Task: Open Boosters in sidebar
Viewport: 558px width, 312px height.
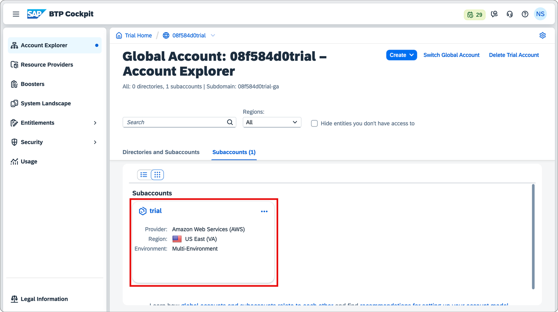Action: pyautogui.click(x=55, y=84)
